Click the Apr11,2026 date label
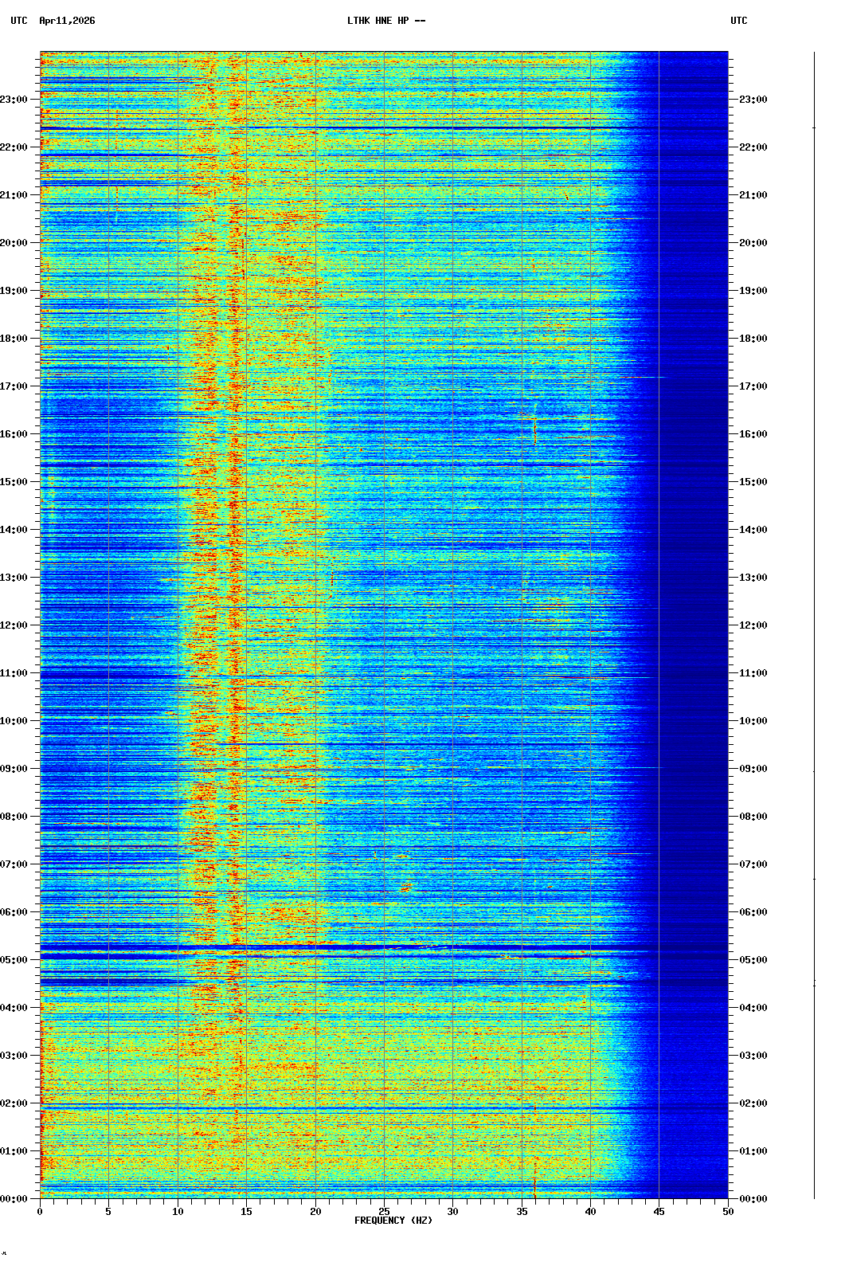The height and width of the screenshot is (1262, 849). coord(67,21)
